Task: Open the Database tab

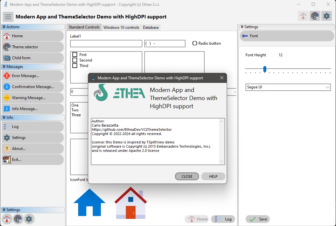Action: (150, 28)
